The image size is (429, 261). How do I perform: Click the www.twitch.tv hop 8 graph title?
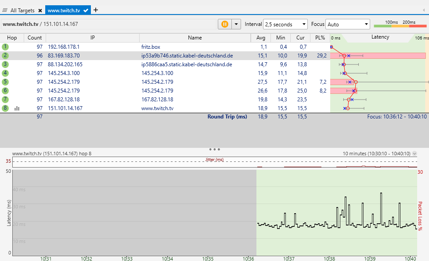[x=52, y=154]
